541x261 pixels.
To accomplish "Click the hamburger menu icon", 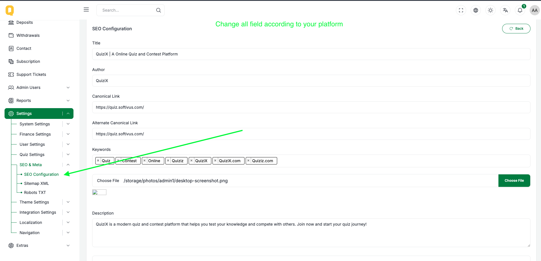I will (86, 10).
